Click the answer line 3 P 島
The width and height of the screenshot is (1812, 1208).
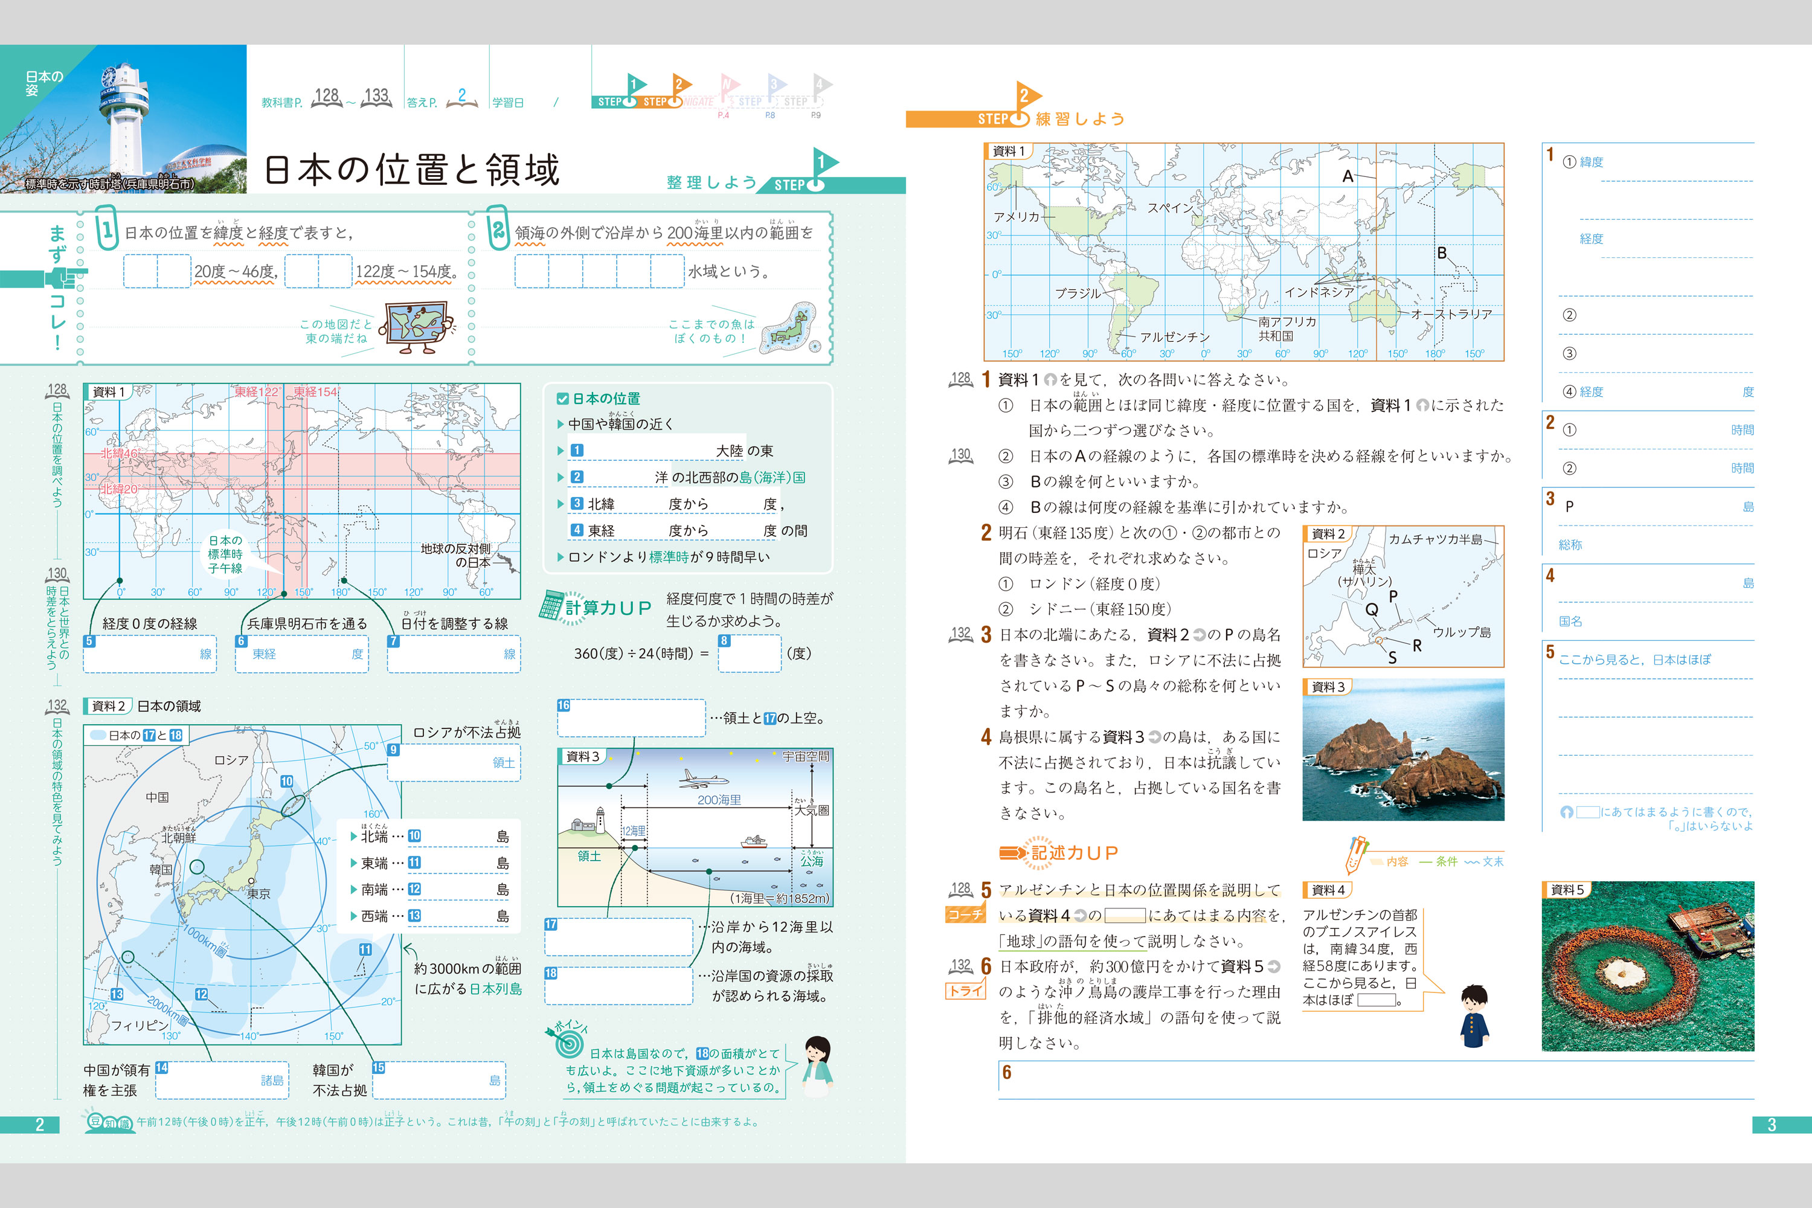(x=1656, y=507)
